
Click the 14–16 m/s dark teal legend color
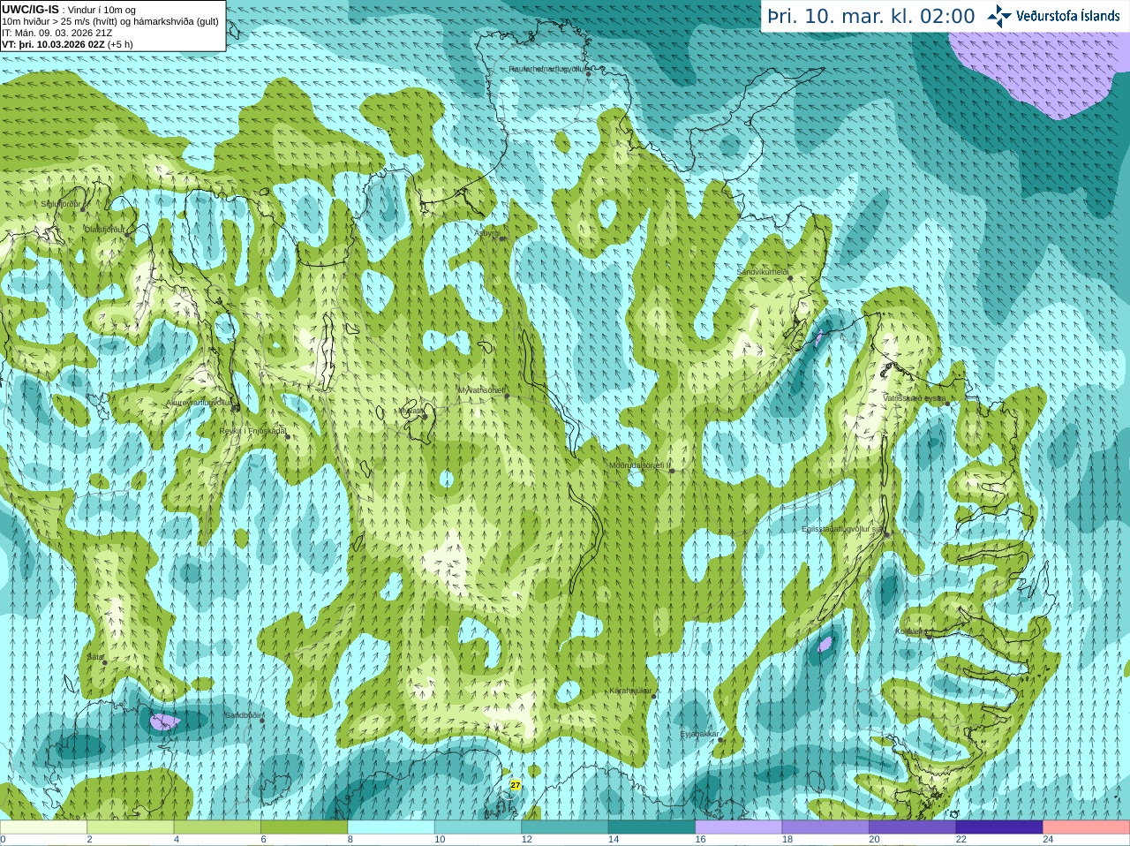(652, 827)
